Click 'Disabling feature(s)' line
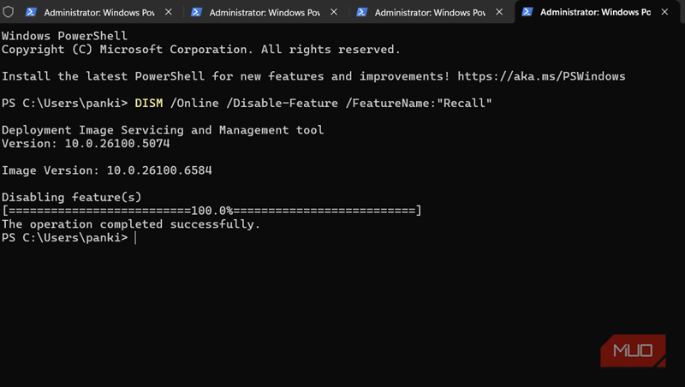Viewport: 685px width, 387px height. (72, 198)
